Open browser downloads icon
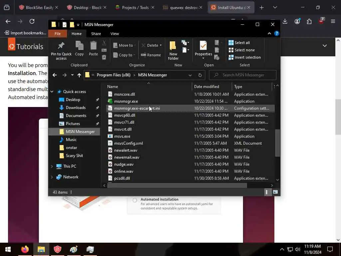The image size is (341, 256). pyautogui.click(x=285, y=21)
